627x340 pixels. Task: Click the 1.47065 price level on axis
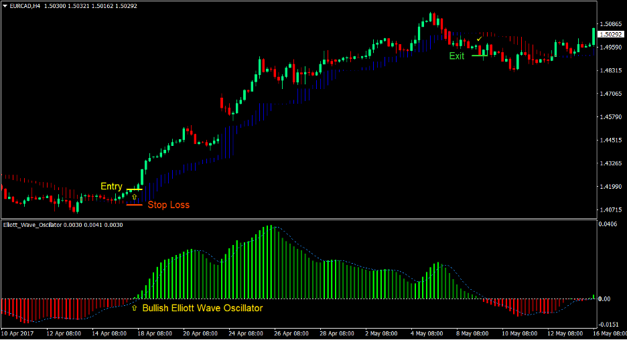coord(611,94)
